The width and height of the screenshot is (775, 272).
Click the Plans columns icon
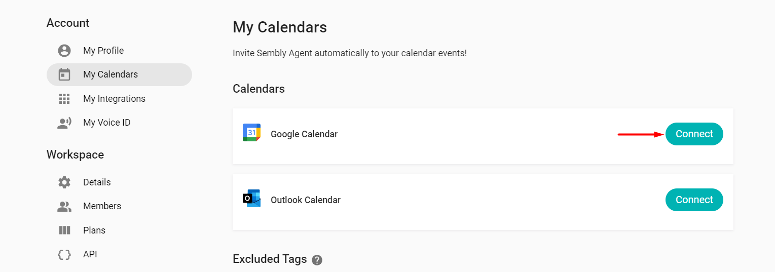64,230
